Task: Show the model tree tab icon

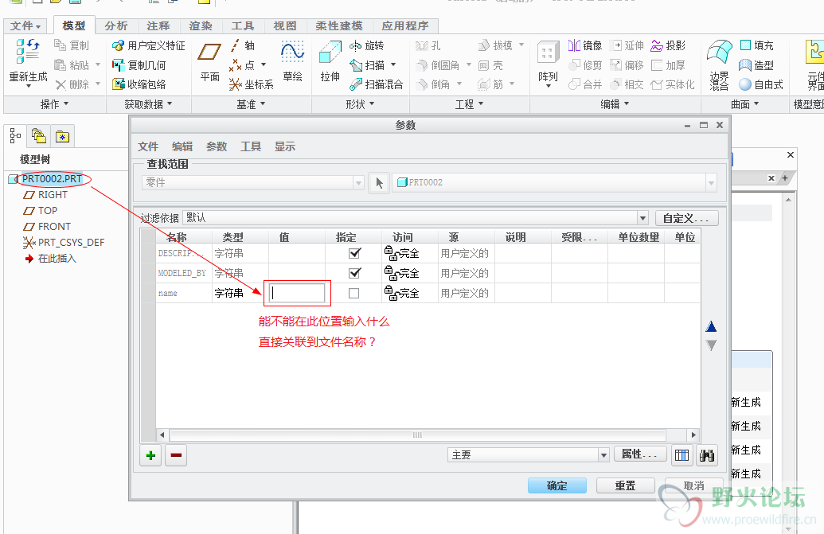Action: [x=15, y=136]
